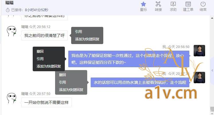Click customer avatar next to 20:57:50 message

(x=11, y=98)
